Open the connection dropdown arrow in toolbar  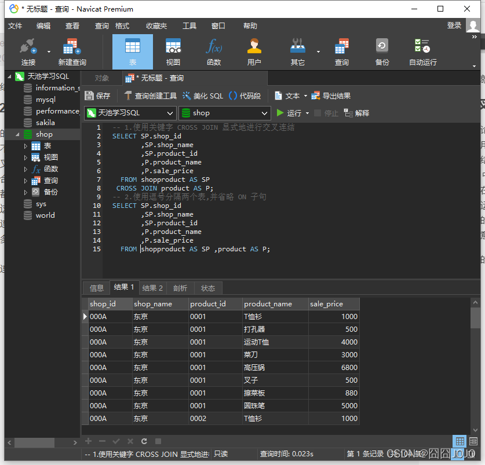tap(49, 52)
